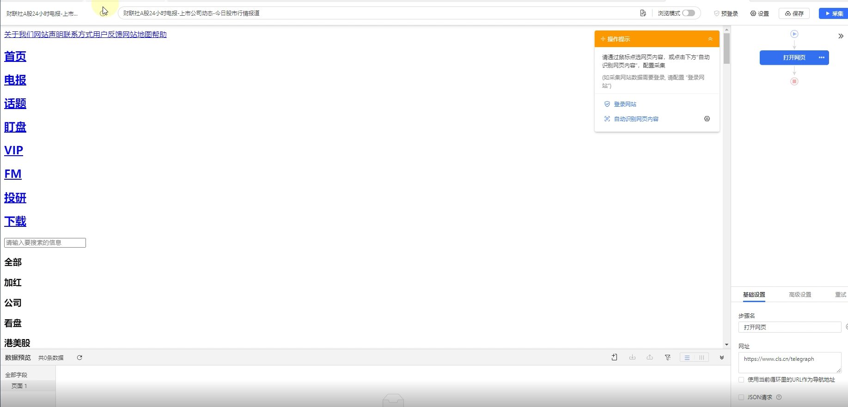The height and width of the screenshot is (407, 848).
Task: Click the 首页 link on the webpage
Action: tap(15, 56)
